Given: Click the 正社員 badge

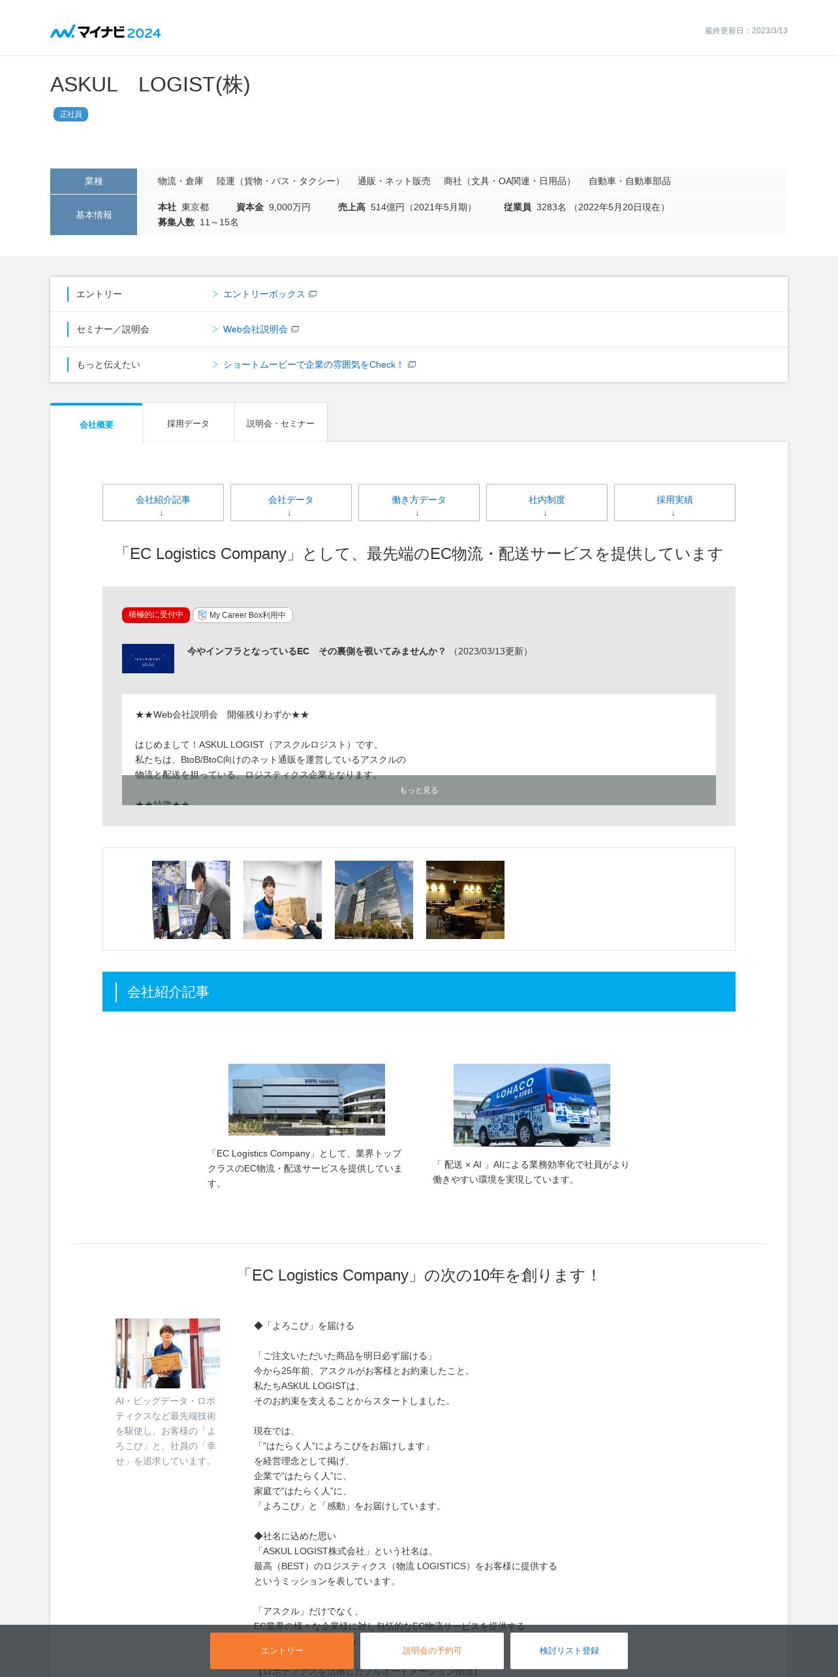Looking at the screenshot, I should click(x=70, y=114).
